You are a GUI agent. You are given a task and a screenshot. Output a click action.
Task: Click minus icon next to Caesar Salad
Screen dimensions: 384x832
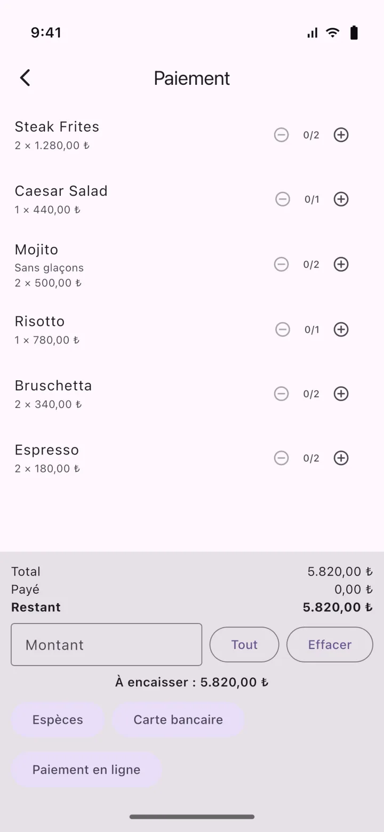(283, 199)
